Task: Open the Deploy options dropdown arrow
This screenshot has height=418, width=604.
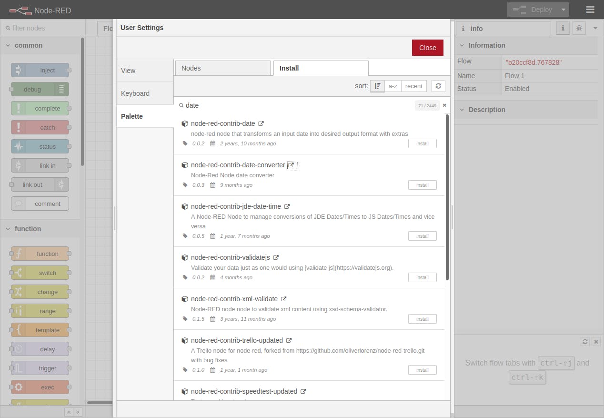Action: 564,10
